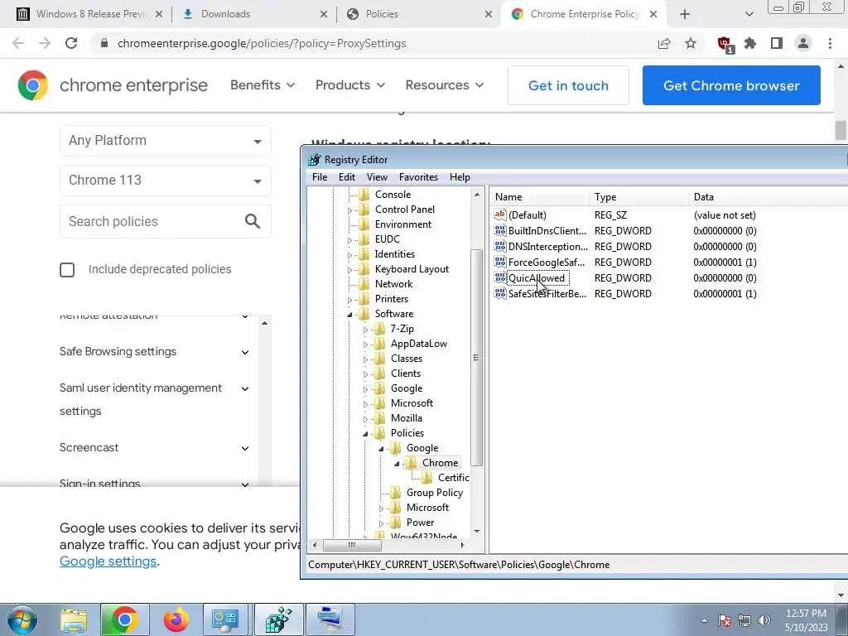848x636 pixels.
Task: Open the Registry Editor Help menu
Action: [x=460, y=177]
